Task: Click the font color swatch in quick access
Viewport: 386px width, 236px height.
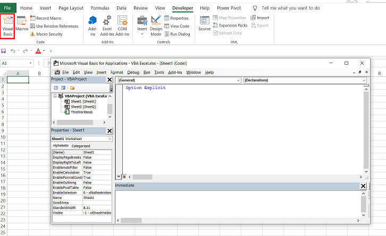Action: pyautogui.click(x=37, y=51)
